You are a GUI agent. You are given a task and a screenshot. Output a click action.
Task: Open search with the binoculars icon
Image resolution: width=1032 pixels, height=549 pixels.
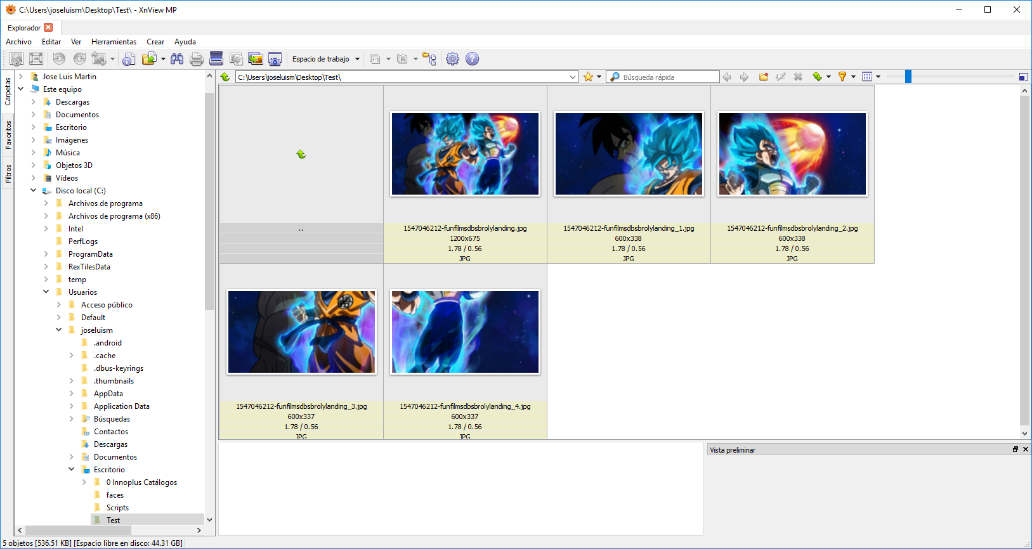click(177, 59)
